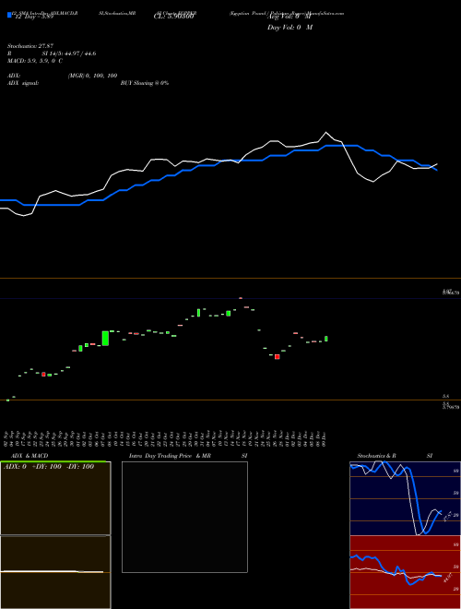This screenshot has width=461, height=609.
Task: Click the 'Day Vol: 0 M' label
Action: (x=290, y=28)
